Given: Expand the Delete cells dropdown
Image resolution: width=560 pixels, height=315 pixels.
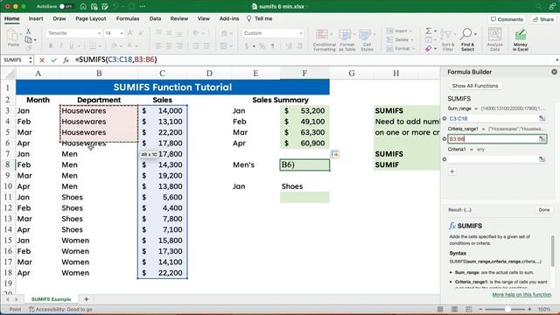Looking at the screenshot, I should click(x=412, y=39).
